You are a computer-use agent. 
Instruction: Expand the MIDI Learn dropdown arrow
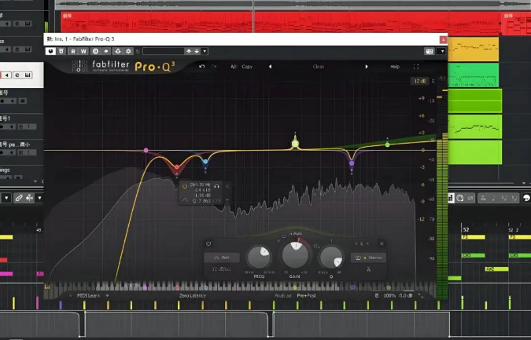point(107,295)
